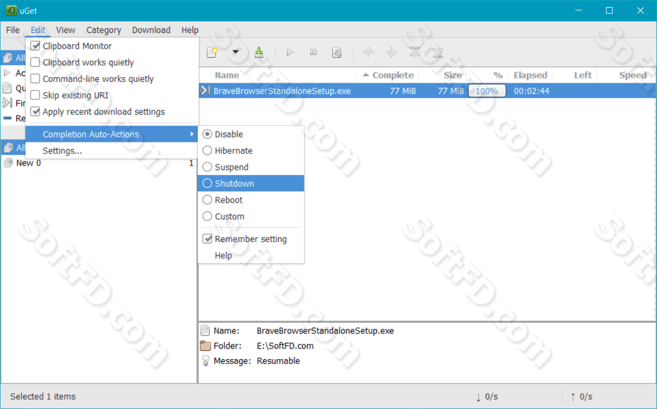Sort by the Elapsed column header
This screenshot has width=657, height=409.
point(530,75)
